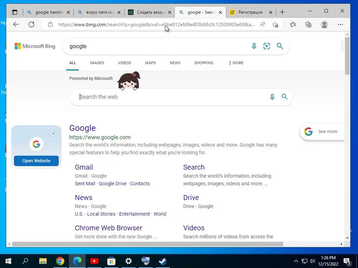
Task: Open the Videos sublink
Action: point(194,228)
